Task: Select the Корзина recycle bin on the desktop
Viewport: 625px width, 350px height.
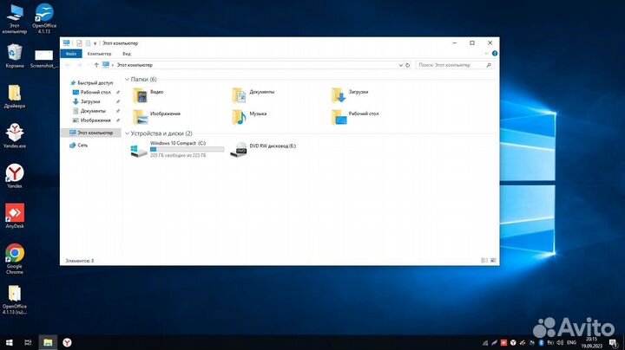Action: click(15, 56)
